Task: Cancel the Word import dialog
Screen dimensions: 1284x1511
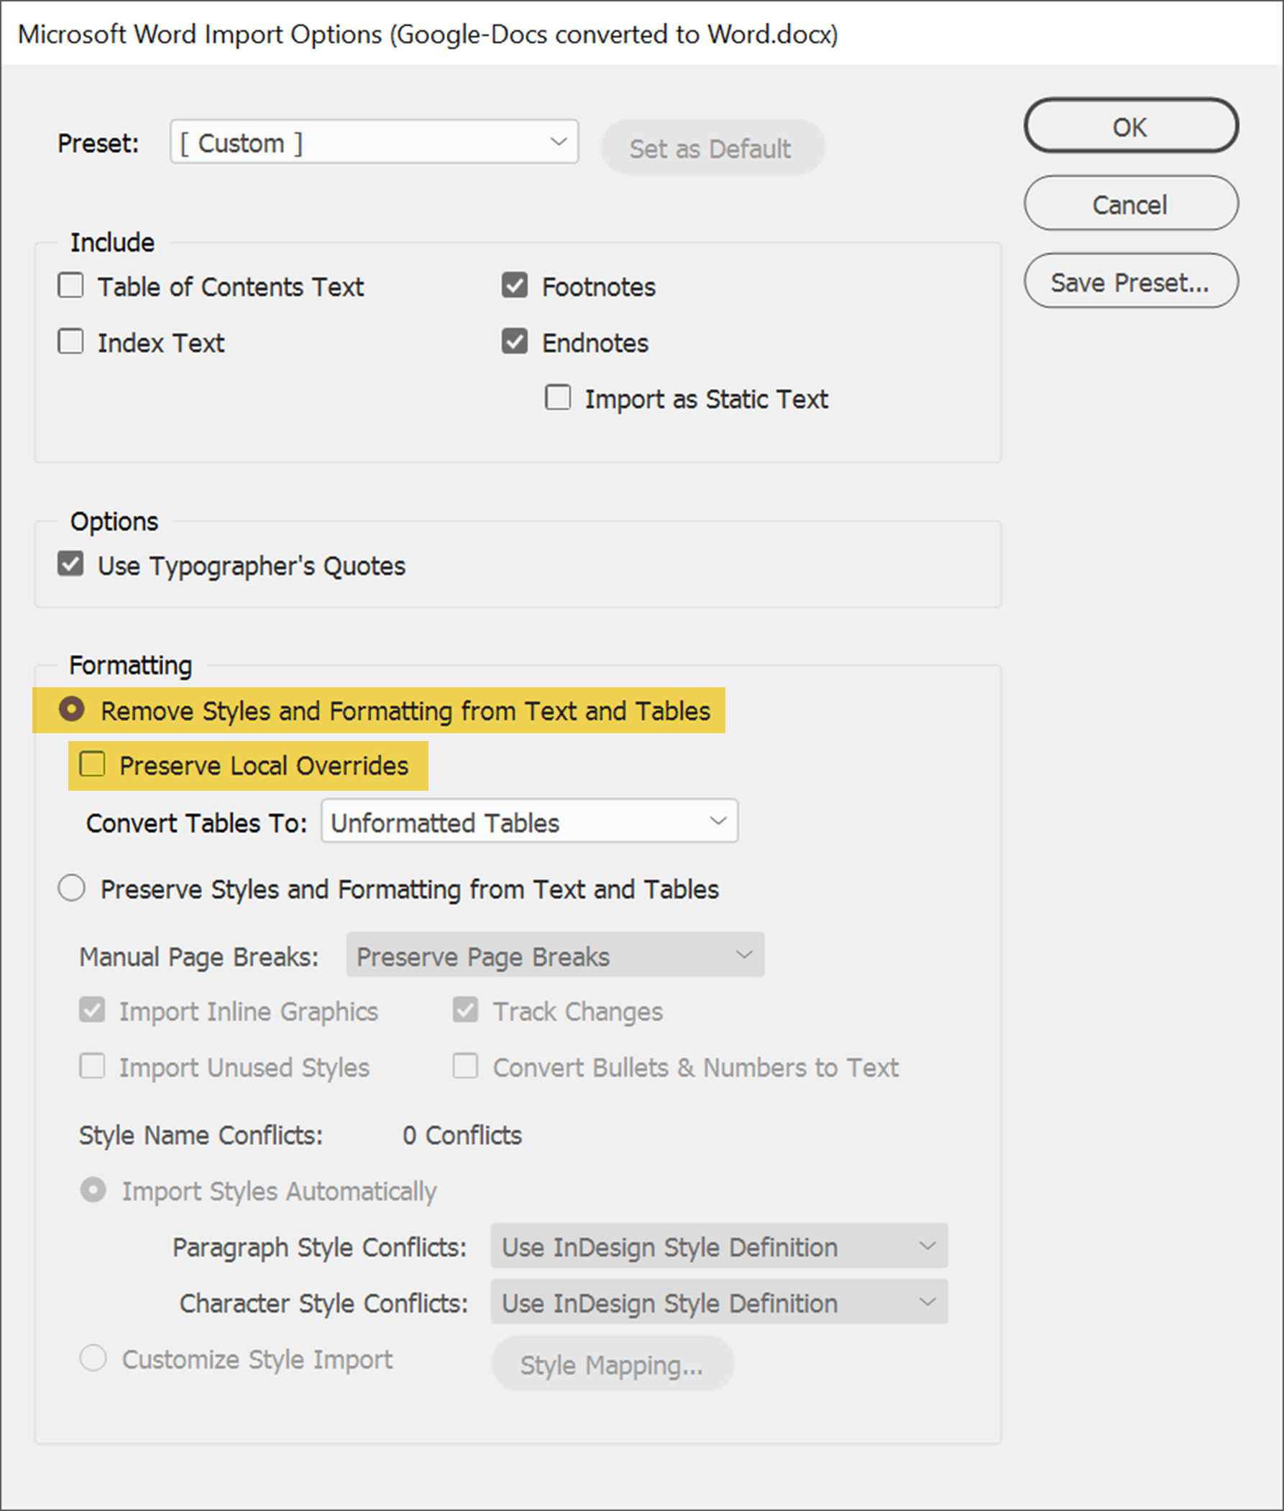Action: point(1129,205)
